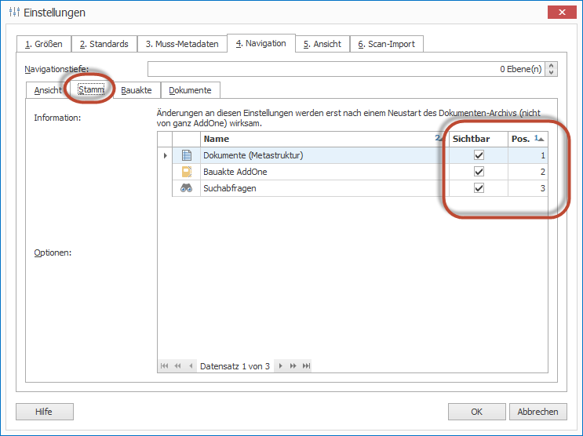Increase Navigationstiefe with the up arrow
Viewport: 583px width, 436px height.
pos(552,66)
